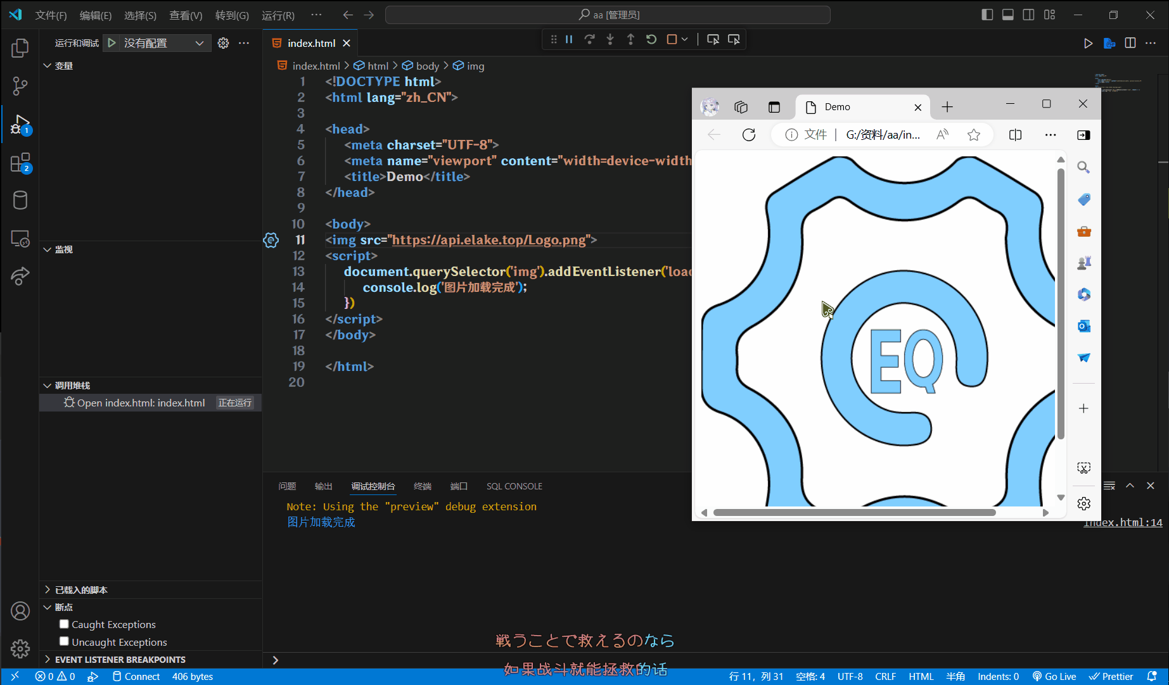1169x685 pixels.
Task: Close the index.html editor tab
Action: pyautogui.click(x=347, y=43)
